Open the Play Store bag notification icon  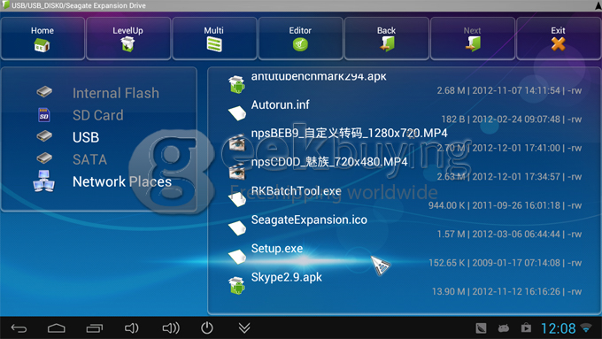pyautogui.click(x=526, y=327)
